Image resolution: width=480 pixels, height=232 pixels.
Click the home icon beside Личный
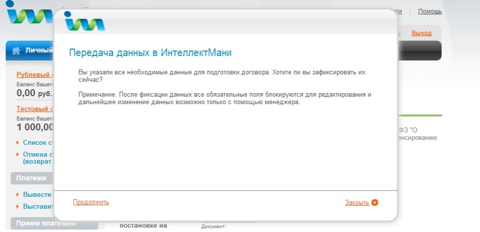click(16, 50)
